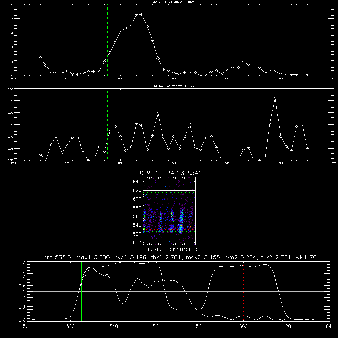Click 'max2 0.455' in bottom plot header
The width and height of the screenshot is (338, 338).
tap(203, 257)
